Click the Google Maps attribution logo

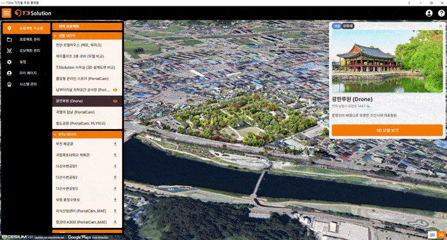tap(80, 237)
